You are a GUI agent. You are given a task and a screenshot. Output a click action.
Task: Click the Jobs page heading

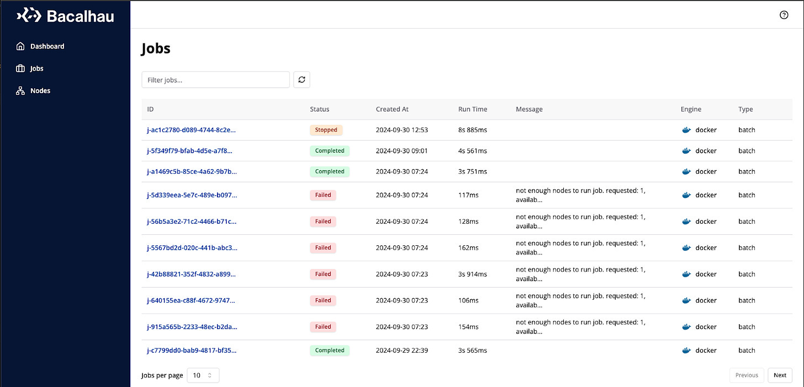coord(156,49)
